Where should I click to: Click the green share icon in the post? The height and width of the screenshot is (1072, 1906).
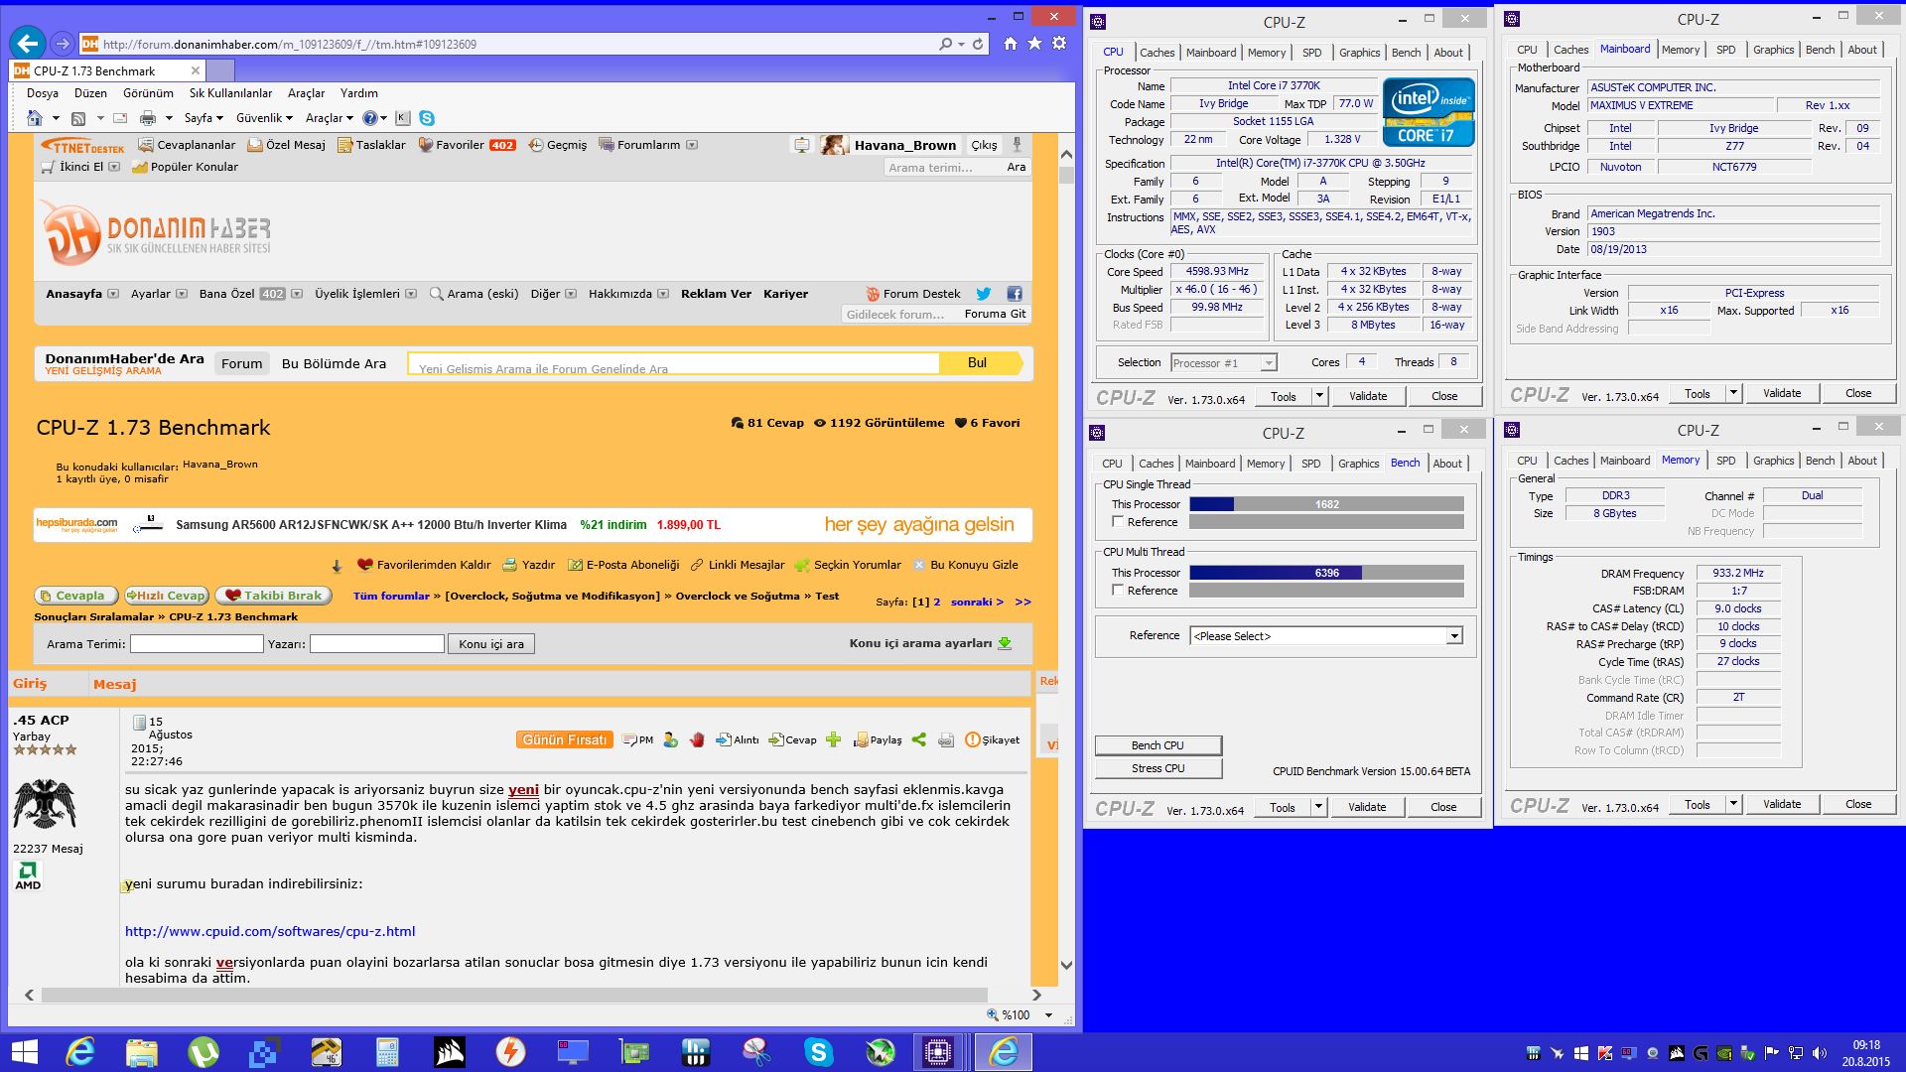(918, 739)
